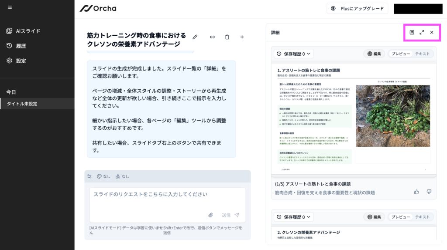Click the conversation title heading text
Viewport: 447px width, 250px height.
click(x=136, y=40)
